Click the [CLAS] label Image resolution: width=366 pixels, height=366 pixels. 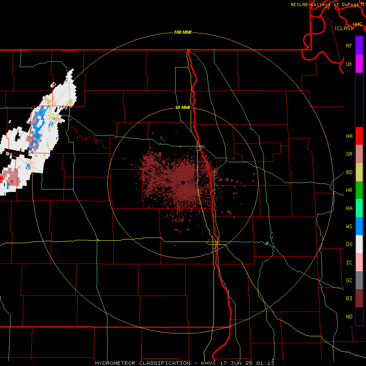coord(344,28)
